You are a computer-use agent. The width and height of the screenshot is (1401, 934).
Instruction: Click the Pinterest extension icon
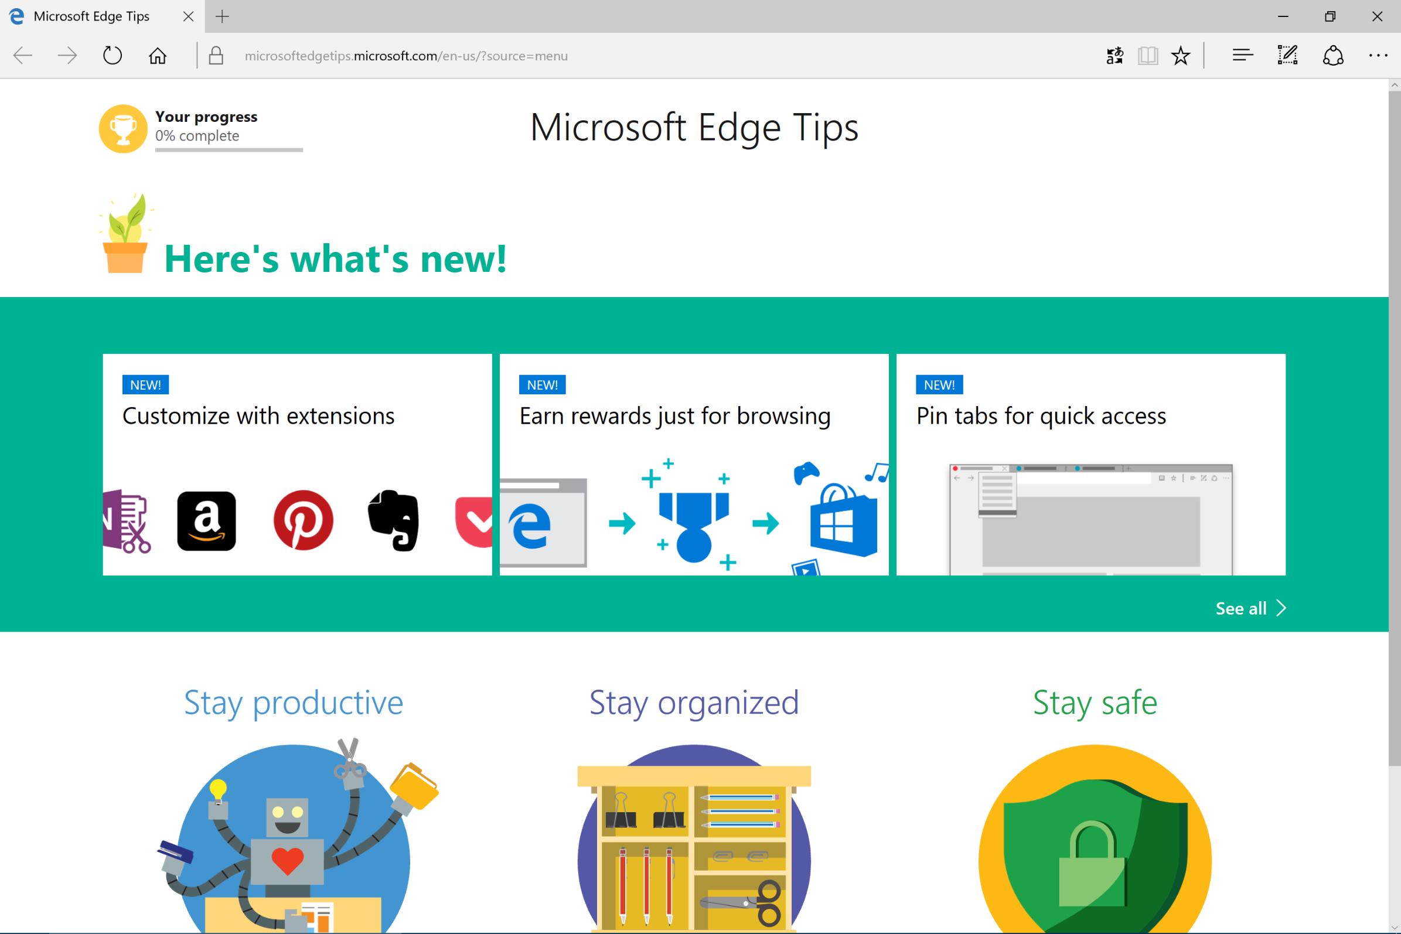click(x=303, y=520)
